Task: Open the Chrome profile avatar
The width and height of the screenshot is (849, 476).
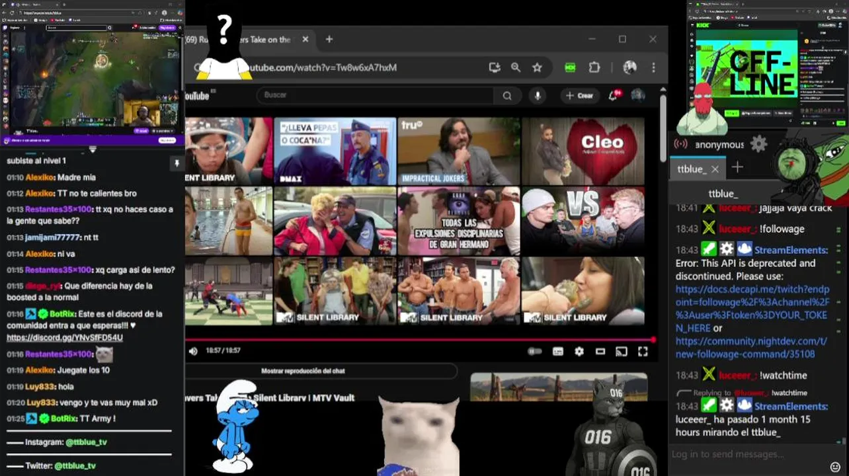Action: coord(629,67)
